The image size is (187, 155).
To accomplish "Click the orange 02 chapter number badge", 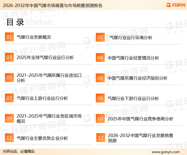I will pyautogui.click(x=100, y=37).
